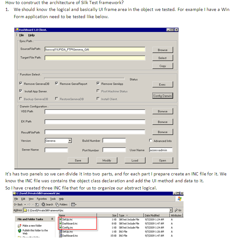The width and height of the screenshot is (235, 247).
Task: Click the Up one level folder icon
Action: (x=37, y=204)
